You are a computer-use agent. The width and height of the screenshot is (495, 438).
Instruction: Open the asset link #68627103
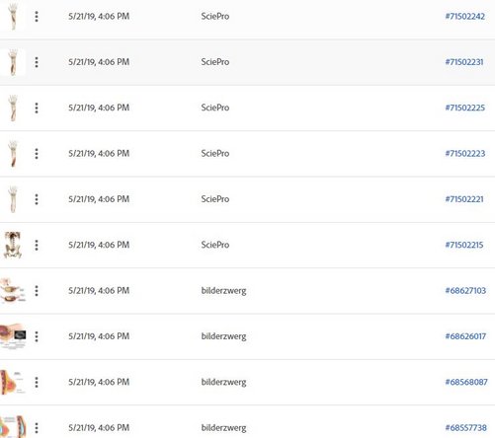point(465,291)
